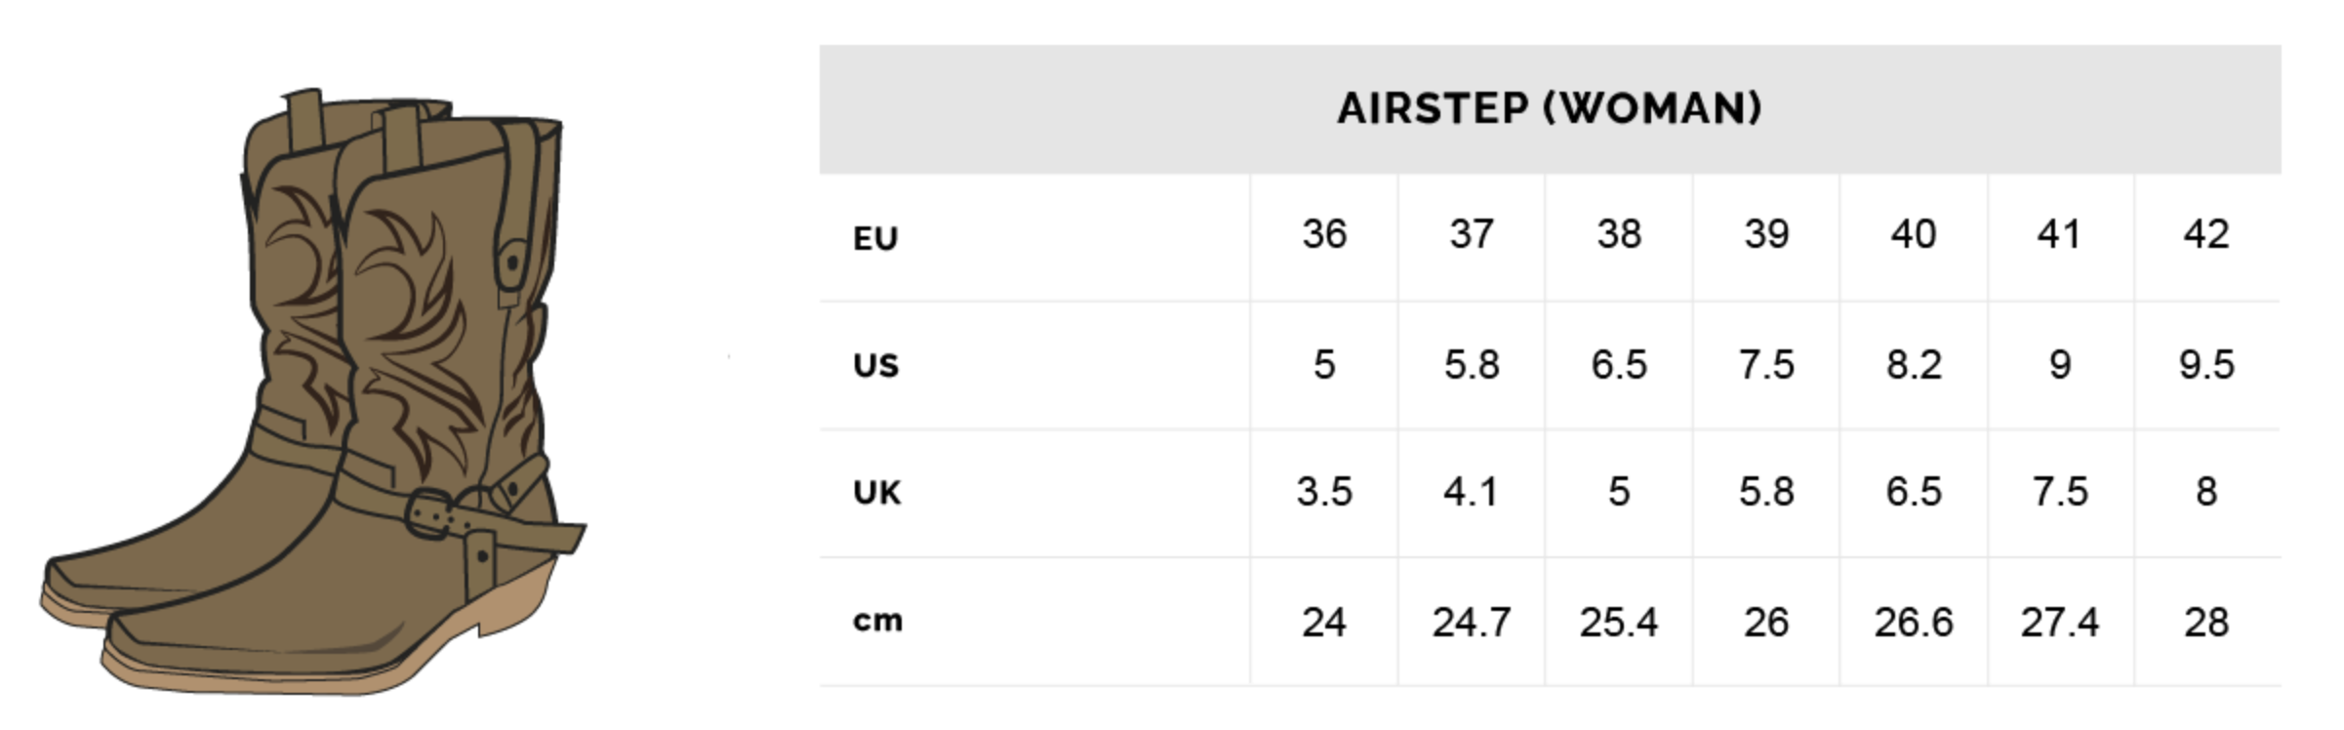Select EU size 37 cell

[1472, 234]
